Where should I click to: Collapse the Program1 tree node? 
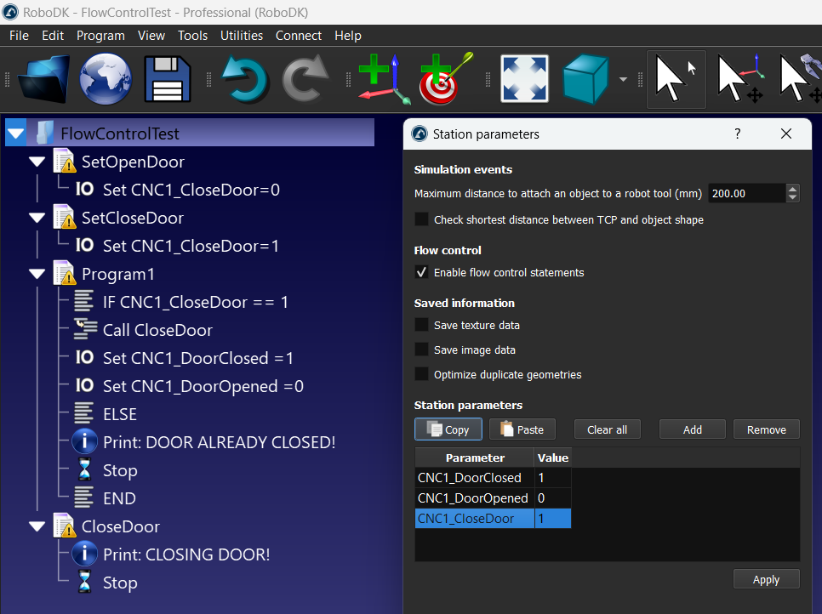pos(37,275)
